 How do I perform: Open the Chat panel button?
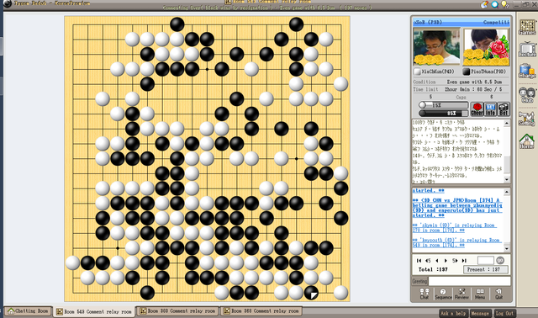(424, 294)
